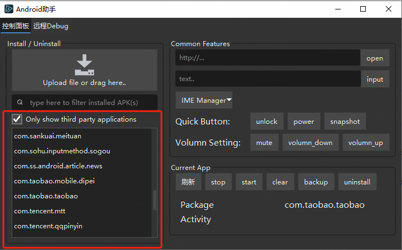Viewport: 402px width, 250px height.
Task: Click the uninstall app button
Action: pos(357,182)
